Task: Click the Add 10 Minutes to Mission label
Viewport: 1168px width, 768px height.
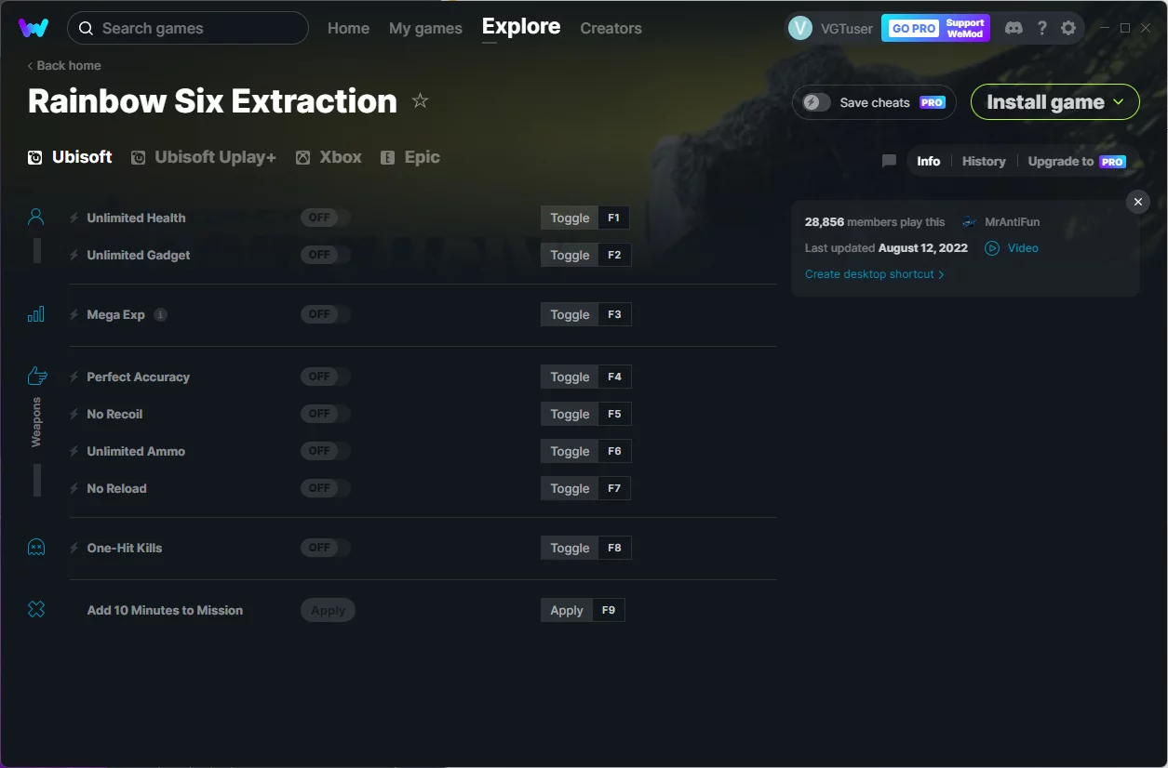Action: 165,610
